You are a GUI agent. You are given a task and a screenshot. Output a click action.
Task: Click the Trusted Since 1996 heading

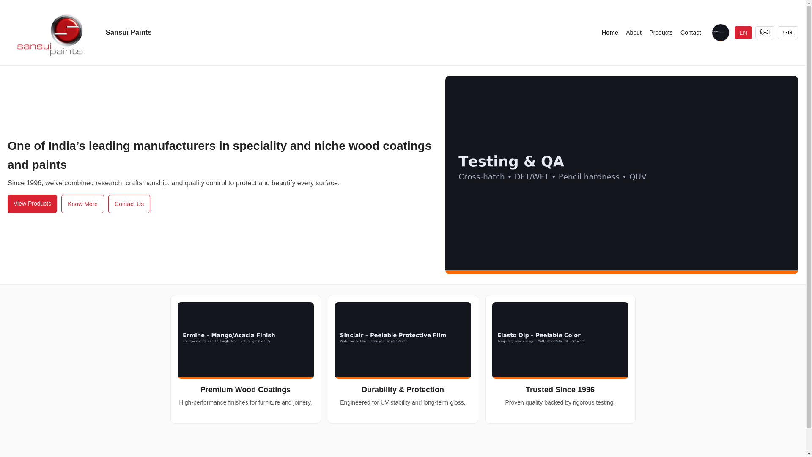[560, 390]
